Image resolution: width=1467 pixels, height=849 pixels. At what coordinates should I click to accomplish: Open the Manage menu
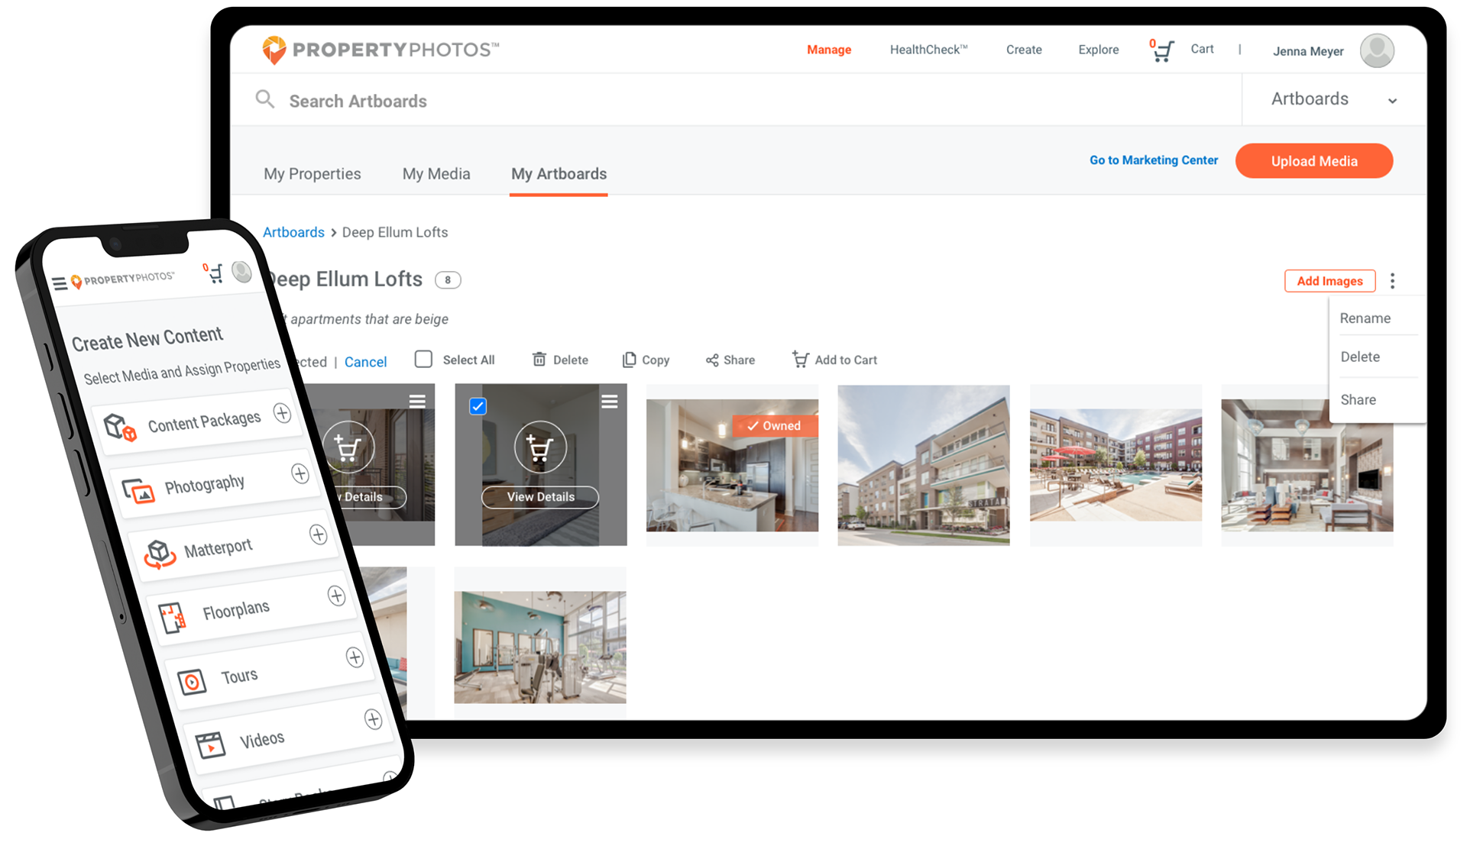coord(829,50)
